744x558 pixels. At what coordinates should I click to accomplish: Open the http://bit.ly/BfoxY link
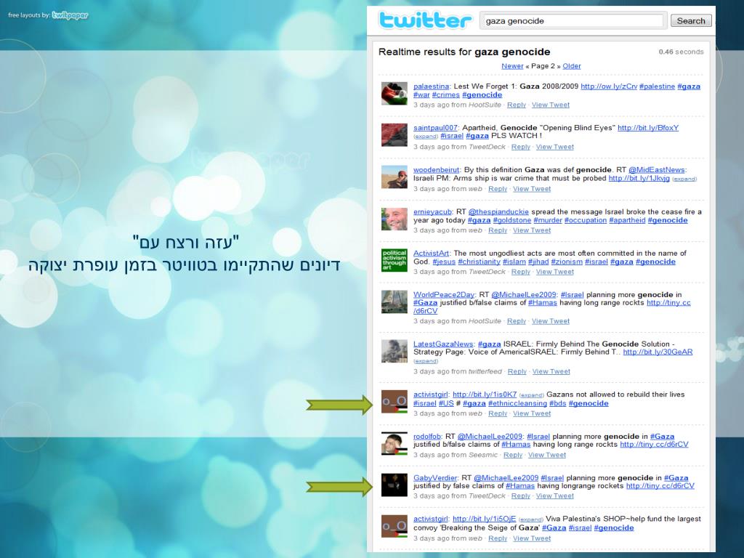click(x=648, y=128)
